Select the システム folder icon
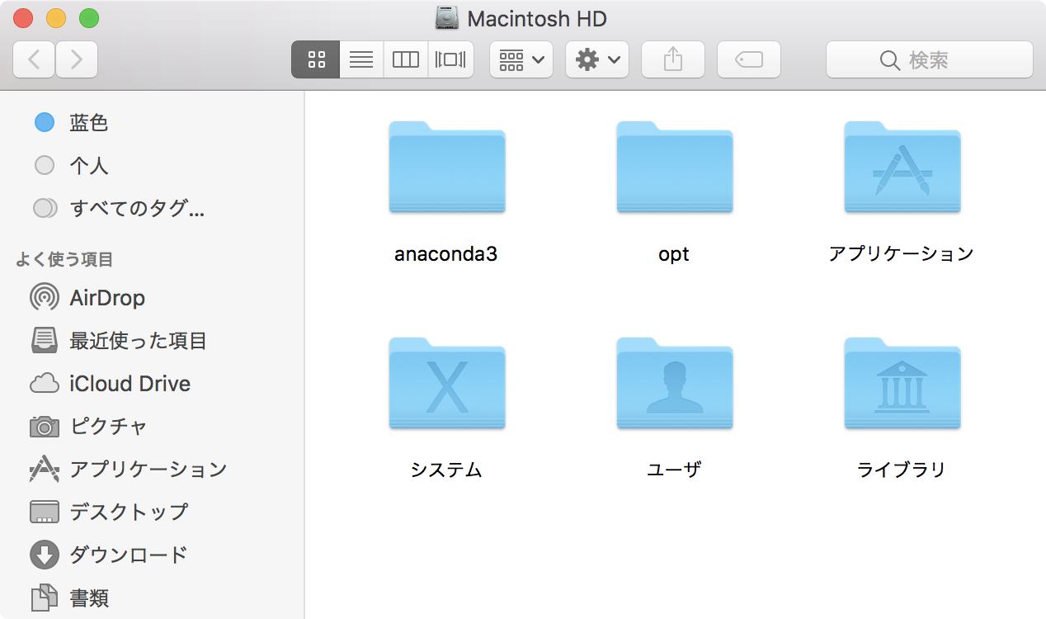 point(447,384)
